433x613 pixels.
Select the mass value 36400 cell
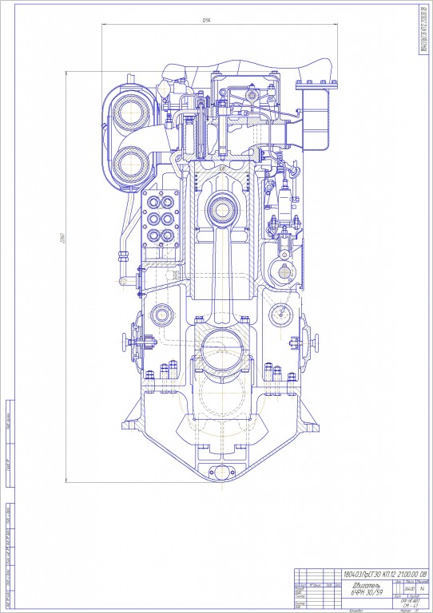[x=411, y=588]
